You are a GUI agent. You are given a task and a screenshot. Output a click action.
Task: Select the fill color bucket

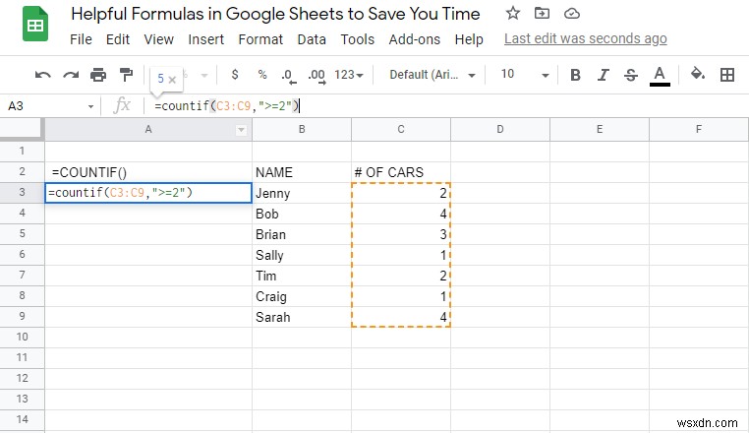coord(698,75)
